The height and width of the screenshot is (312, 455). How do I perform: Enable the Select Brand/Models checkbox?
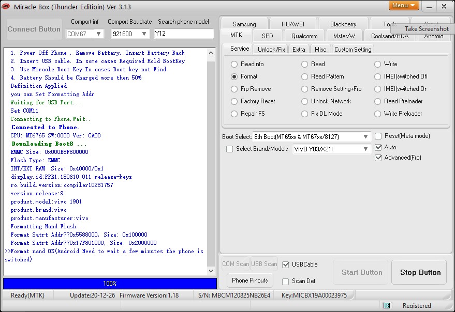229,149
